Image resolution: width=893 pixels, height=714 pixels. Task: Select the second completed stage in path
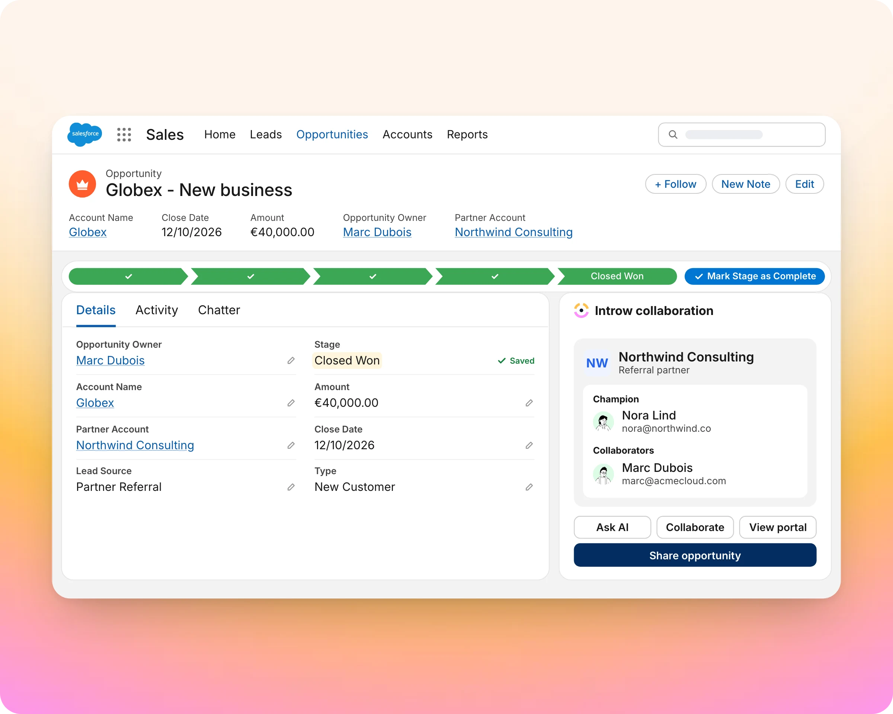250,276
